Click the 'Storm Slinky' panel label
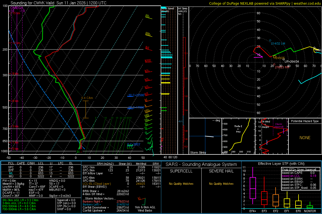The image size is (322, 214). click(198, 153)
